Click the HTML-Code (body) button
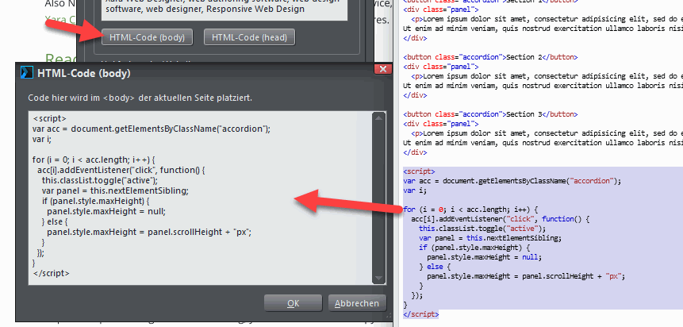Screen dimensions: 683x327 (148, 37)
